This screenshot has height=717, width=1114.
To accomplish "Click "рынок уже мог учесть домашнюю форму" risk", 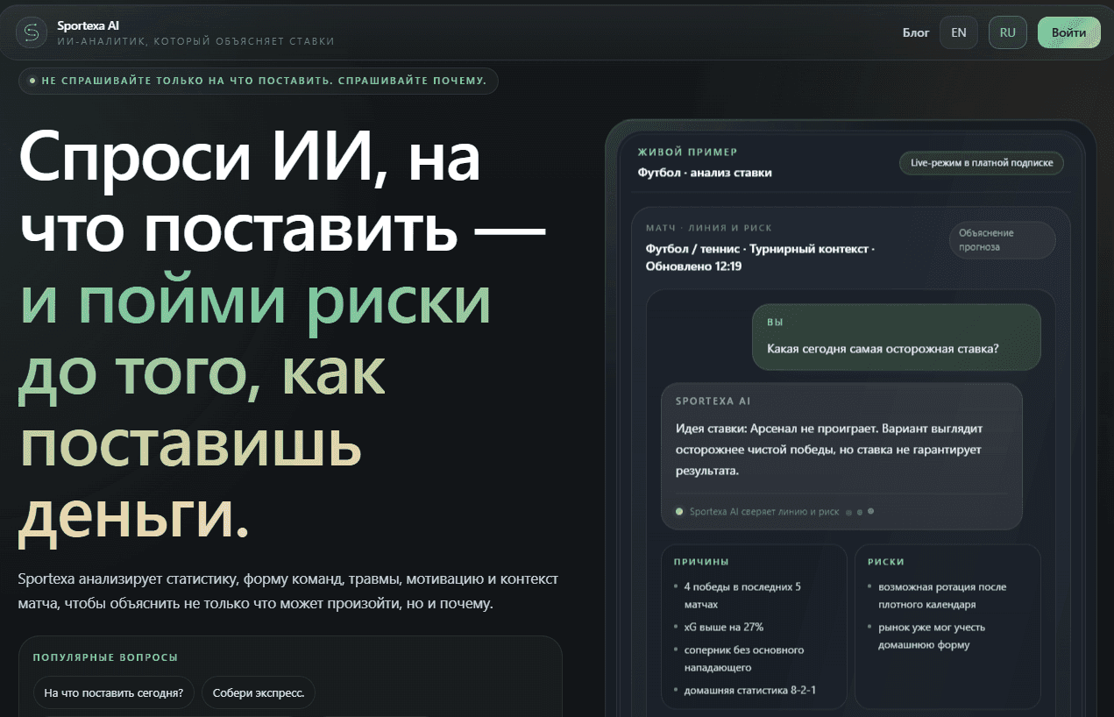I will point(932,636).
